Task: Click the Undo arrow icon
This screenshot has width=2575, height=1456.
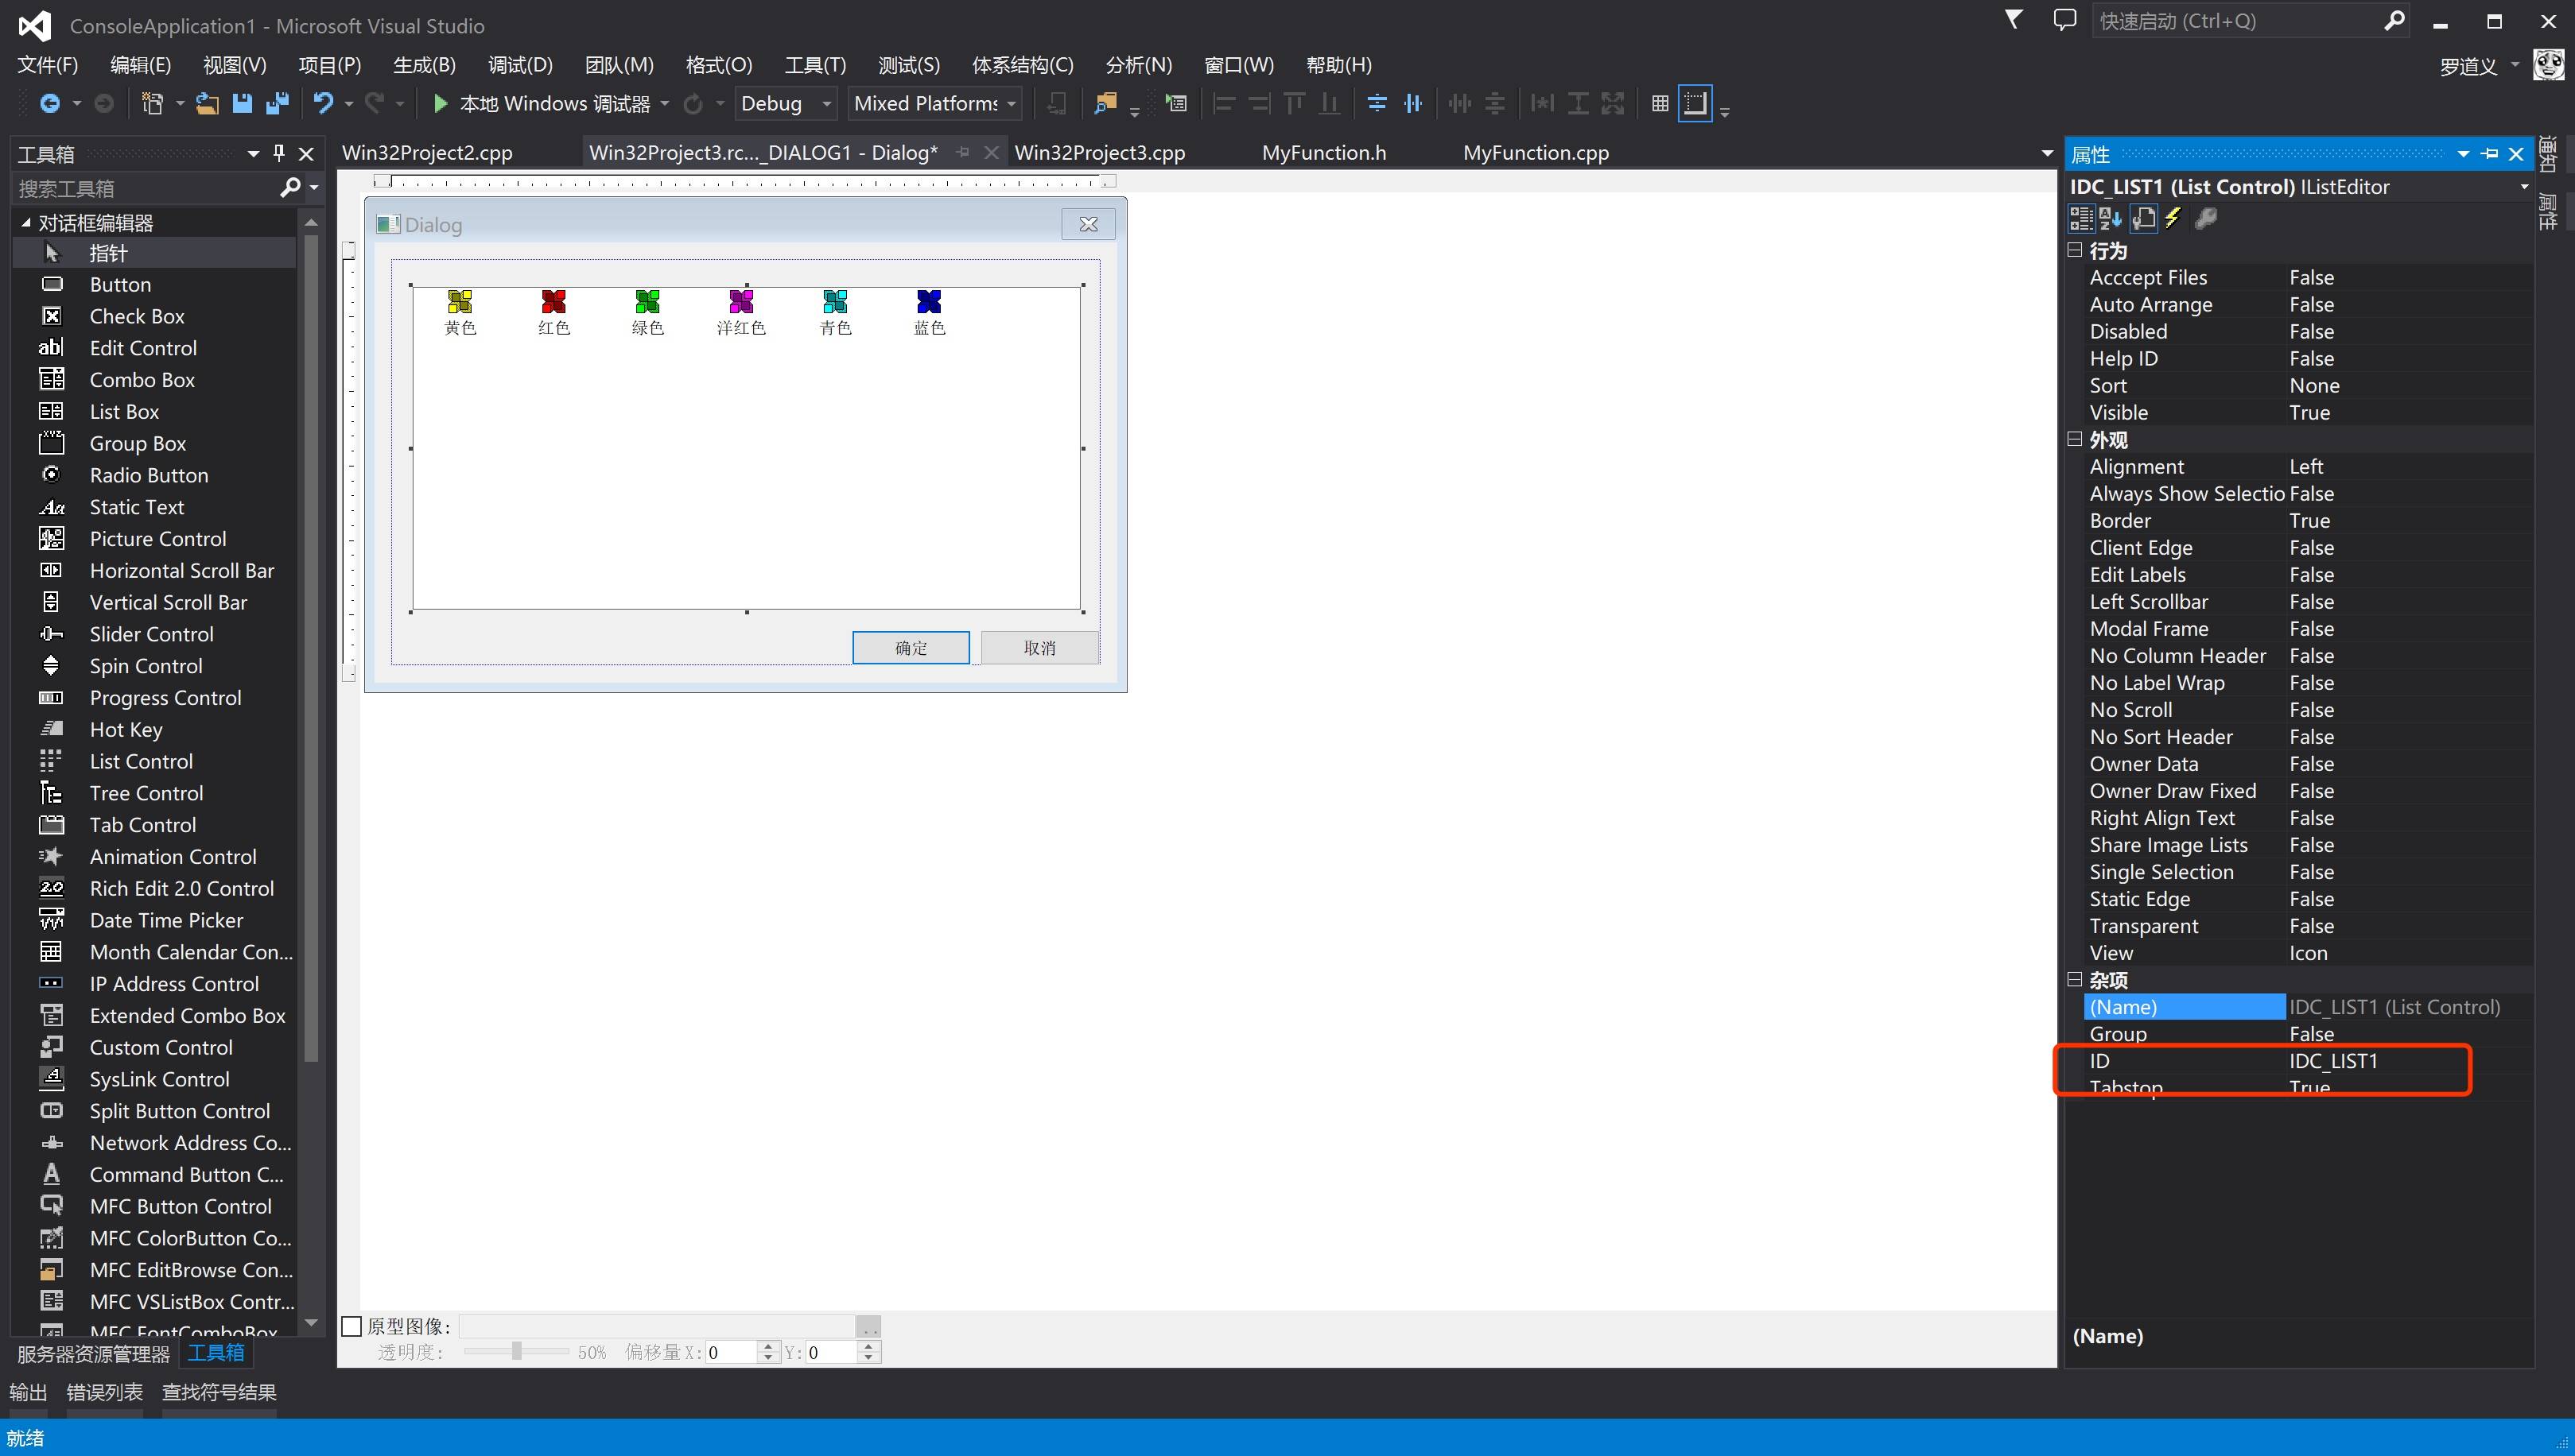Action: [x=322, y=103]
